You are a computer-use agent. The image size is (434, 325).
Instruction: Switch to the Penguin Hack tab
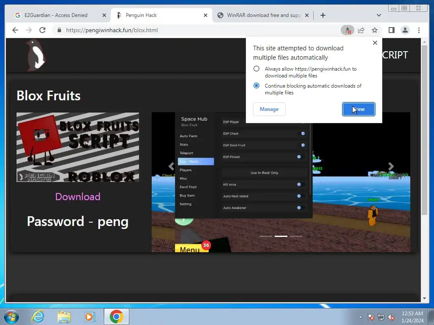[x=161, y=15]
